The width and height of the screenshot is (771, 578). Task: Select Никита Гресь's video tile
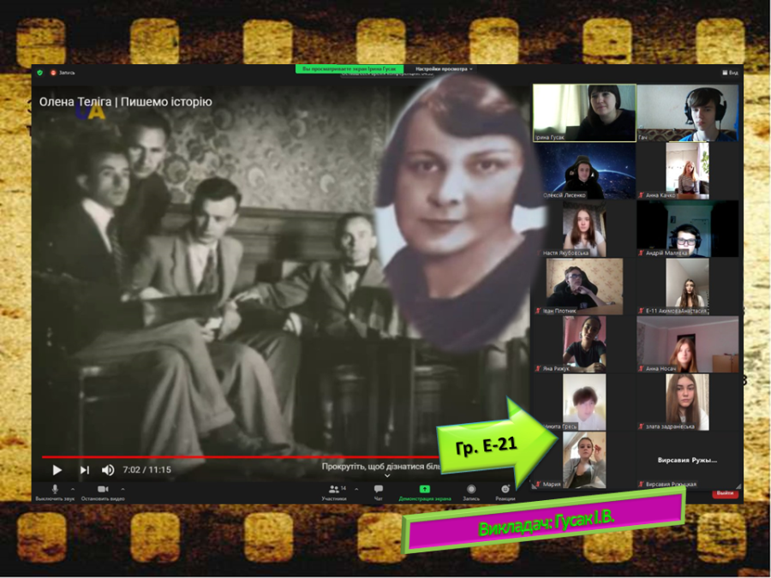point(584,402)
